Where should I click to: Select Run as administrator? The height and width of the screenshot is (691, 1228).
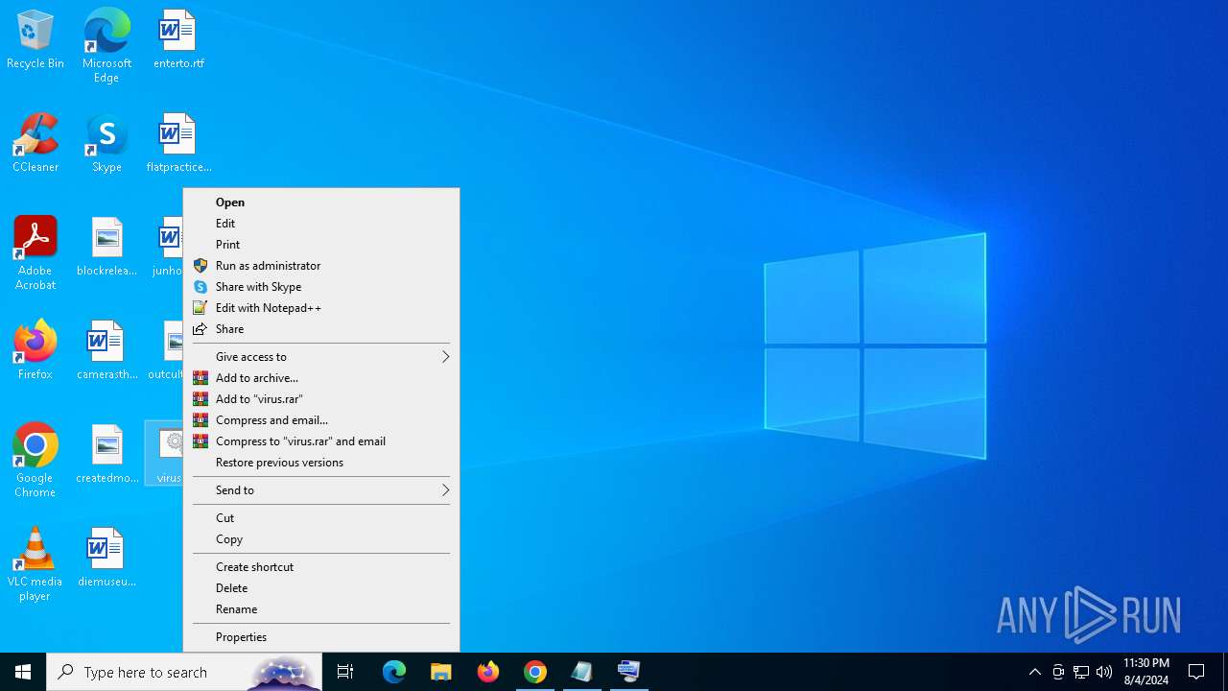click(321, 266)
